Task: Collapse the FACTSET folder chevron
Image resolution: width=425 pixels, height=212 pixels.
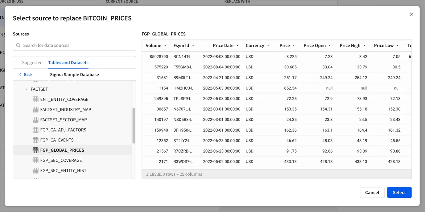Action: click(27, 89)
